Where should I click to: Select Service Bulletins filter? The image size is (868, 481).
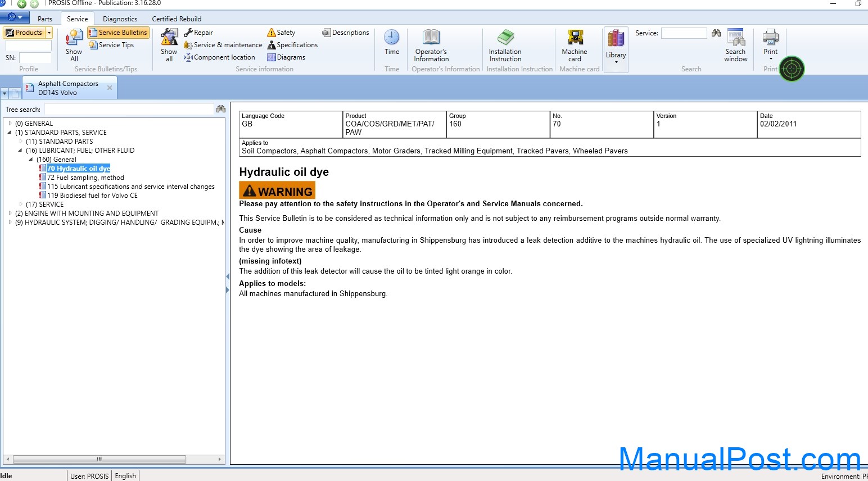click(x=119, y=33)
